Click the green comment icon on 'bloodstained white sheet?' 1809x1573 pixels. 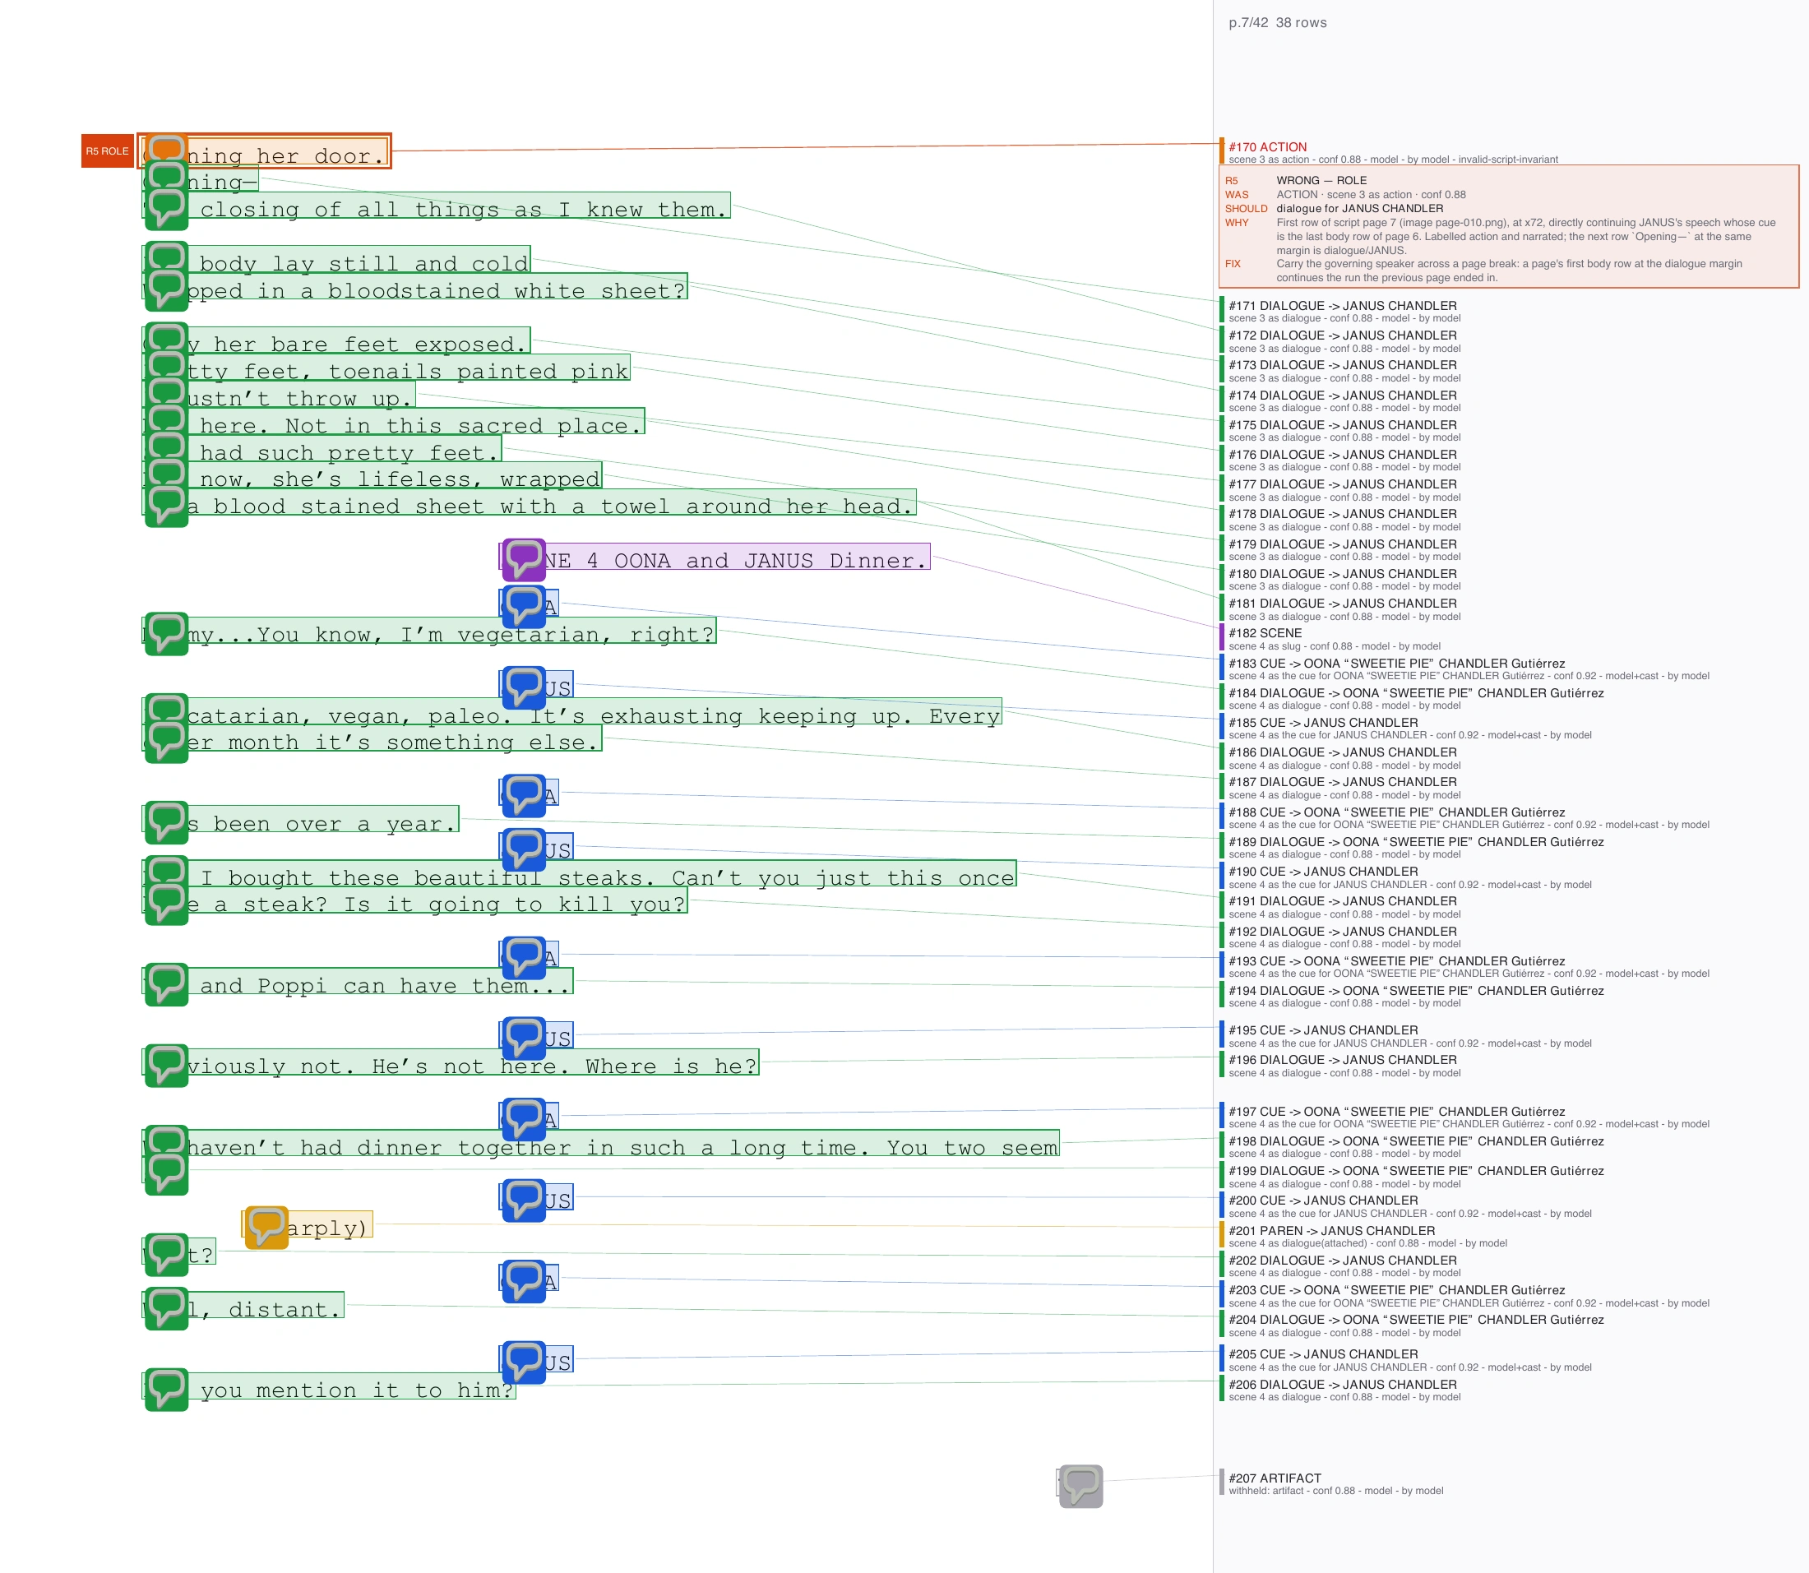tap(166, 289)
